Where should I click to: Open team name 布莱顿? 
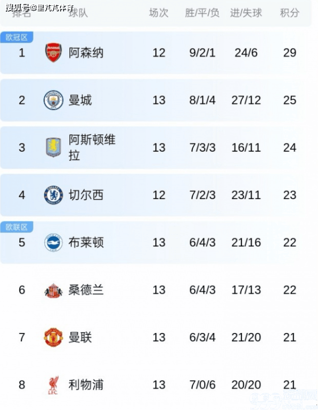pyautogui.click(x=86, y=242)
